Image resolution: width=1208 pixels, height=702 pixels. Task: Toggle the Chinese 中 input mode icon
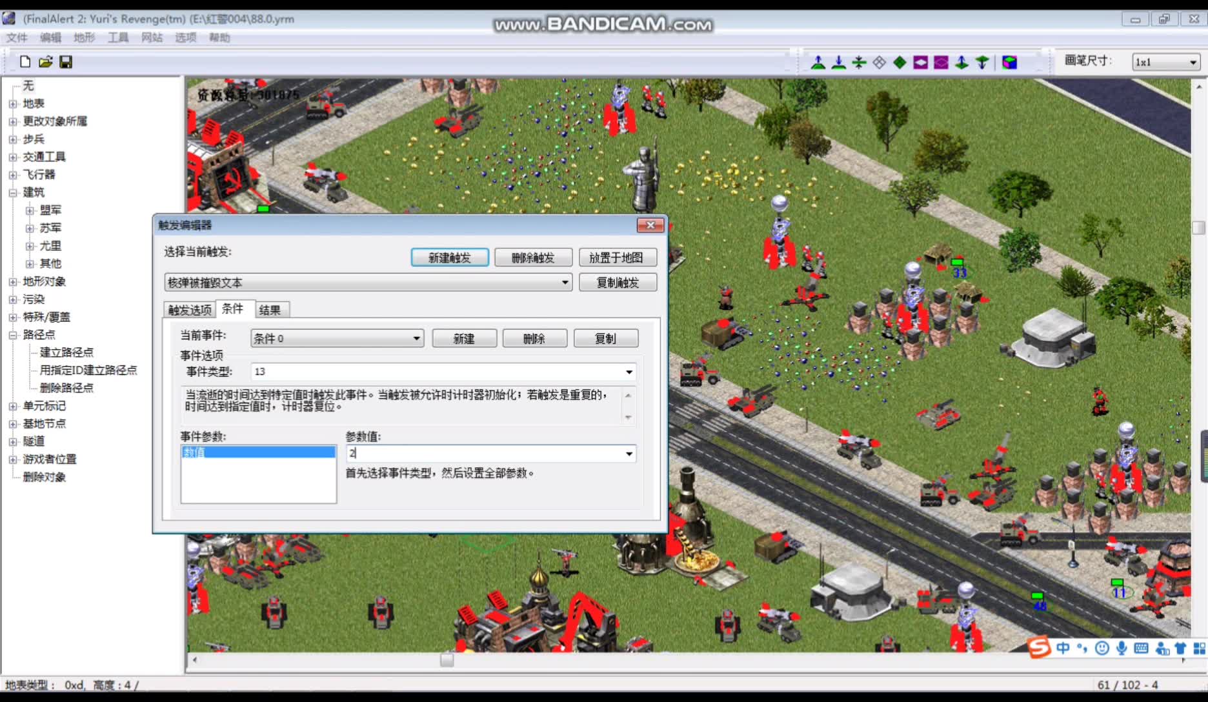tap(1063, 648)
